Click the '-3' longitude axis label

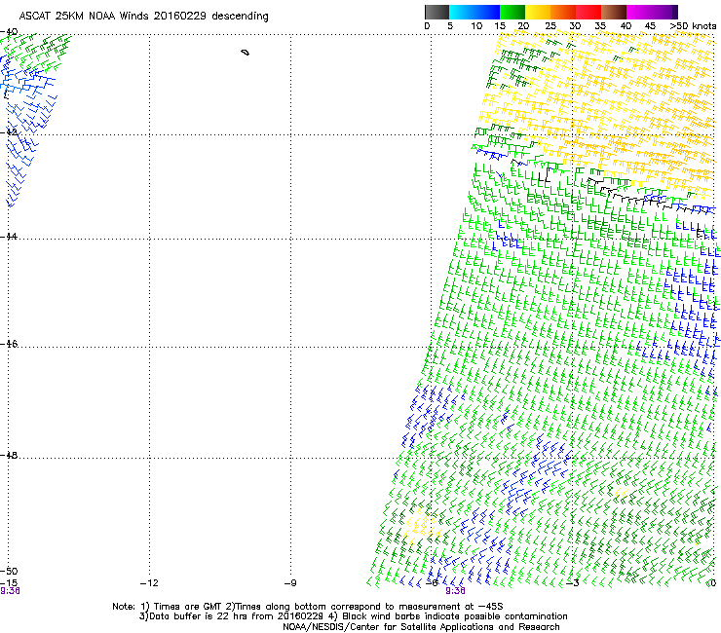[x=573, y=583]
